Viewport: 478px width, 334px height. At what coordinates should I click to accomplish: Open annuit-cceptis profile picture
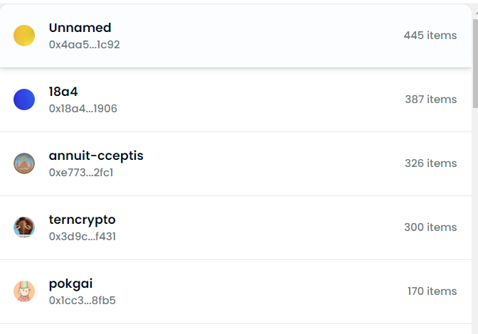(x=24, y=163)
